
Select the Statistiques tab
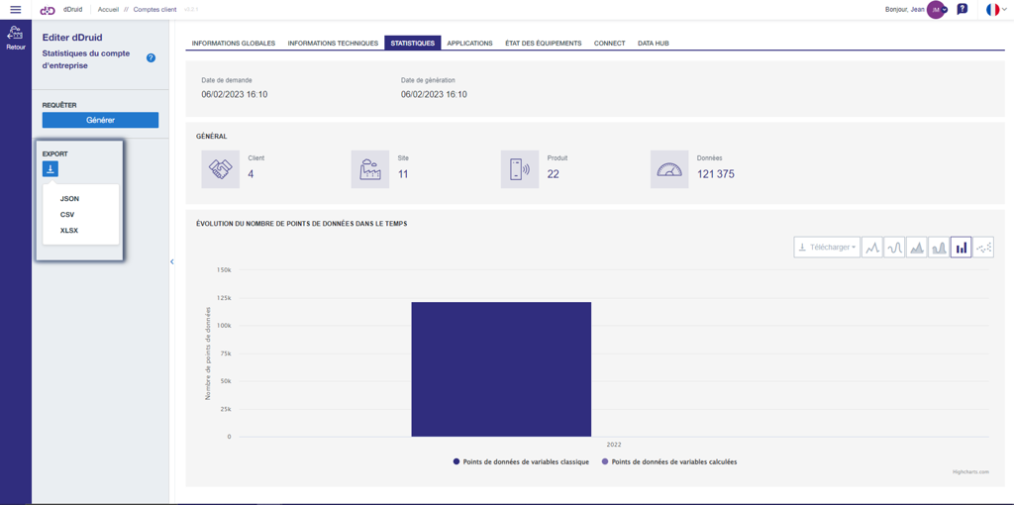point(413,44)
